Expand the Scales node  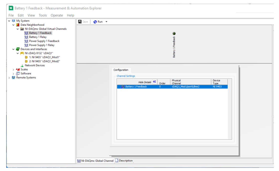point(13,69)
